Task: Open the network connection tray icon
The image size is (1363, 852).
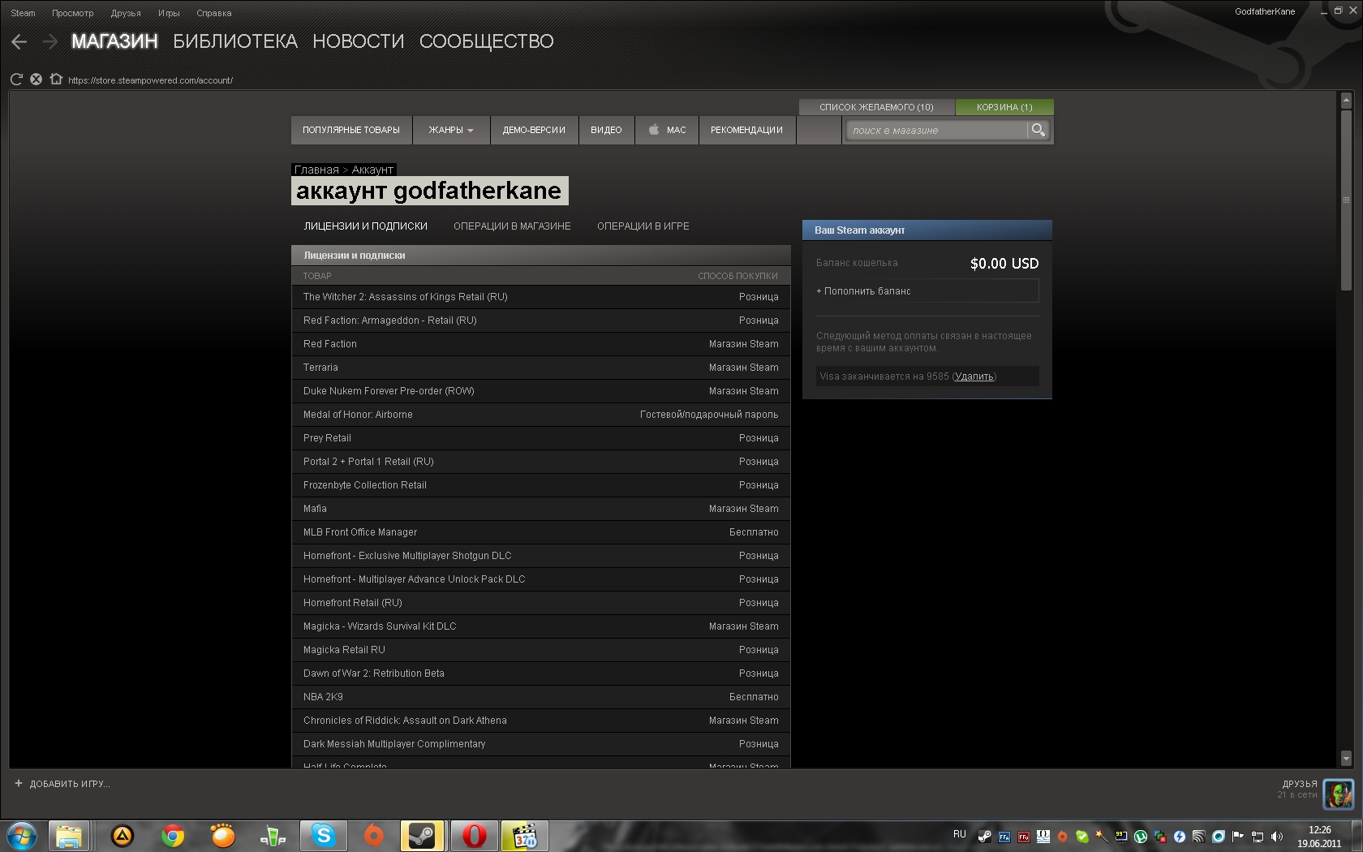Action: pos(1258,837)
